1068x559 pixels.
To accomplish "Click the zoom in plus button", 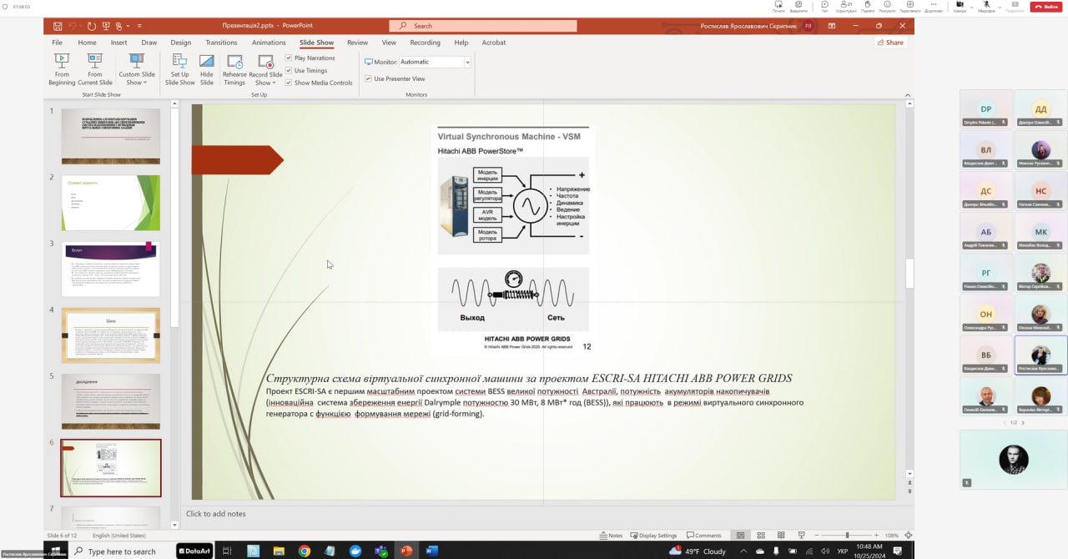I will 877,536.
